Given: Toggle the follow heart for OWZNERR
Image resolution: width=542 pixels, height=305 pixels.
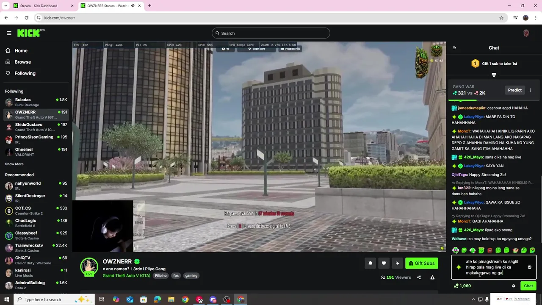Looking at the screenshot, I should 384,263.
